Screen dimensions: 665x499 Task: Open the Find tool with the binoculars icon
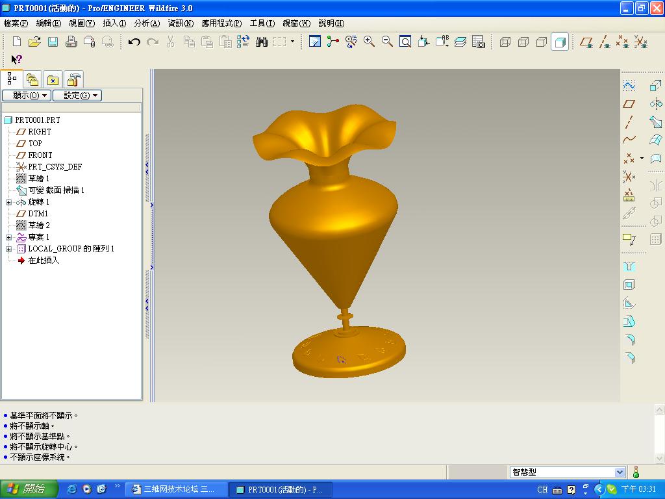[262, 42]
